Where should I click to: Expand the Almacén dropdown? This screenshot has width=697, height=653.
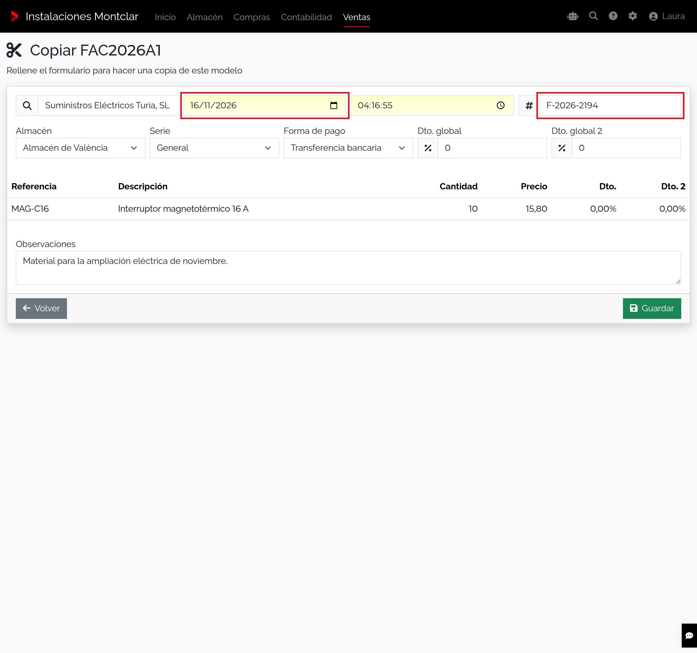80,148
